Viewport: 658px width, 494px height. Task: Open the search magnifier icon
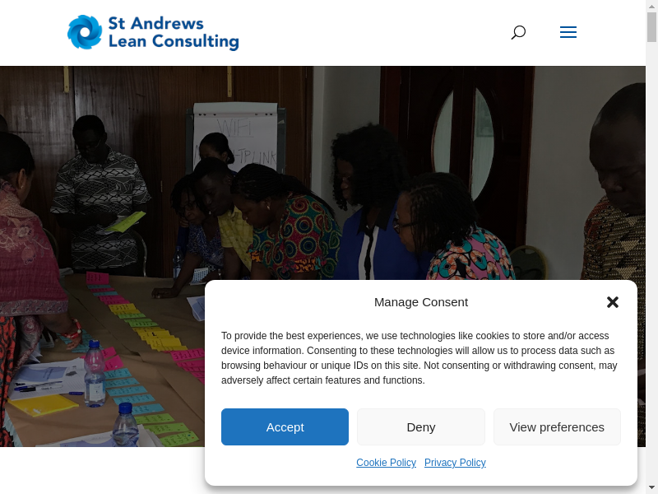(x=518, y=32)
